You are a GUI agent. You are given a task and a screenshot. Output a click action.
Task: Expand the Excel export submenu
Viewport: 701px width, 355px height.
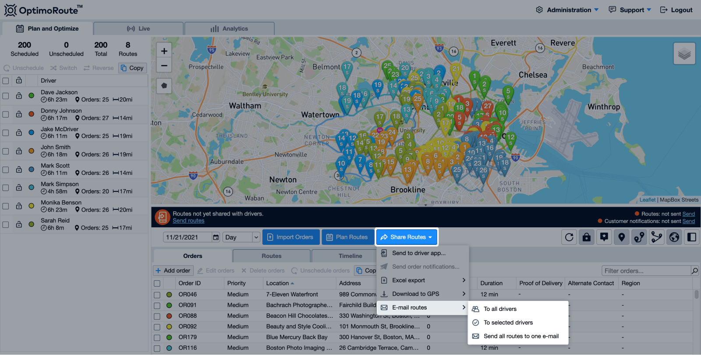(422, 280)
